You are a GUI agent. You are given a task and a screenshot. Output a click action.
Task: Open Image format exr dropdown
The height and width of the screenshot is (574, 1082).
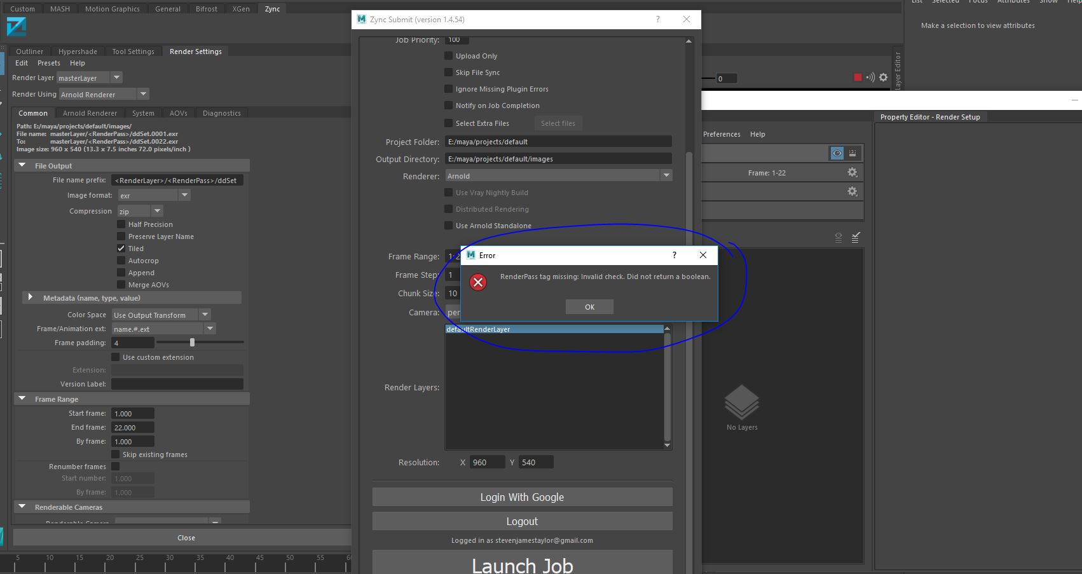coord(154,195)
